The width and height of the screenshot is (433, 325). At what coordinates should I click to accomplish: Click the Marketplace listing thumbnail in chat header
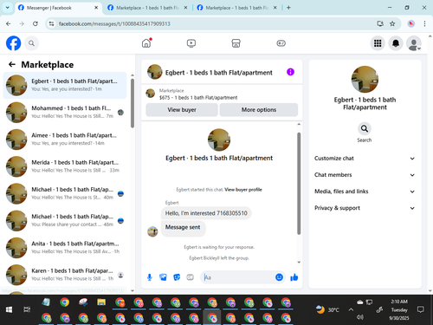coord(150,94)
